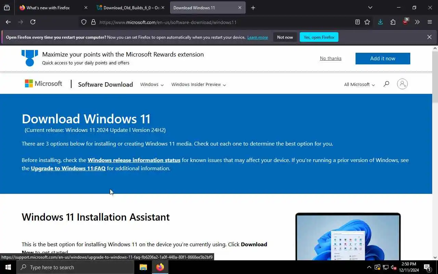Open tracking protection shield icon
The height and width of the screenshot is (274, 438).
click(x=84, y=22)
